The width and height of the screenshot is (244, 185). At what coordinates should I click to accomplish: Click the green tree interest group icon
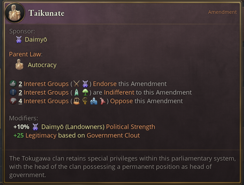[85, 92]
